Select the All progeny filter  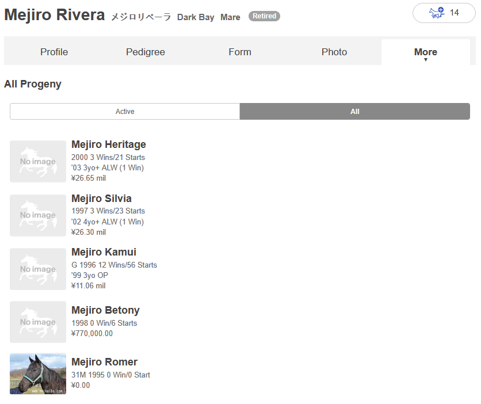pos(354,111)
